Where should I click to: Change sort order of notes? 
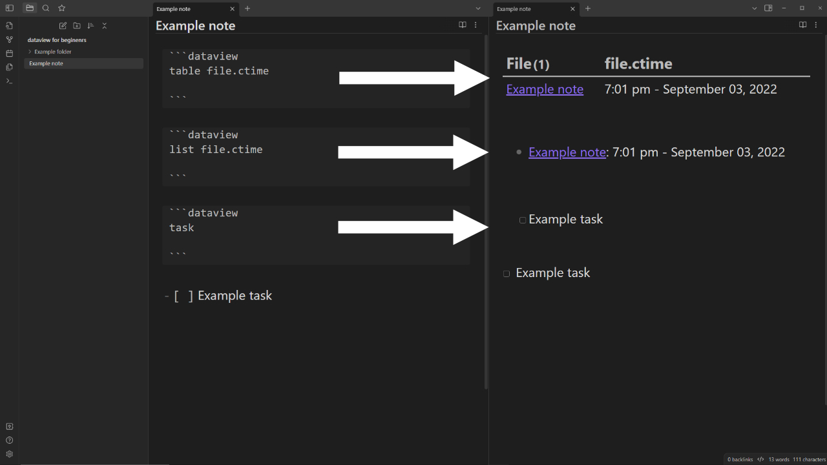tap(90, 25)
